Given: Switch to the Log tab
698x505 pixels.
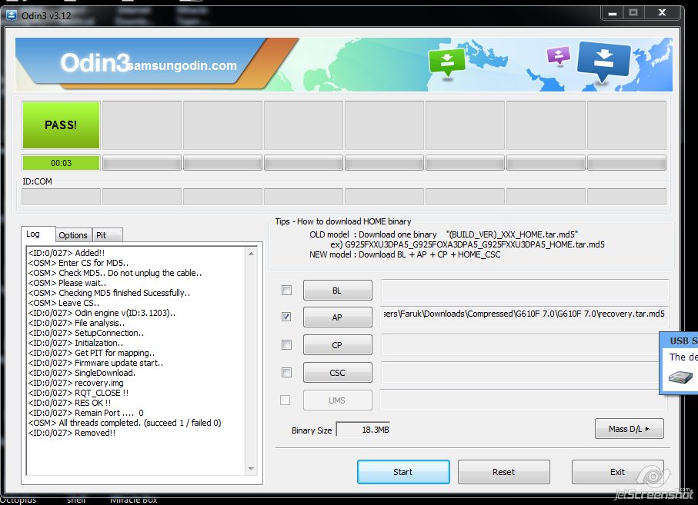Looking at the screenshot, I should pos(38,234).
